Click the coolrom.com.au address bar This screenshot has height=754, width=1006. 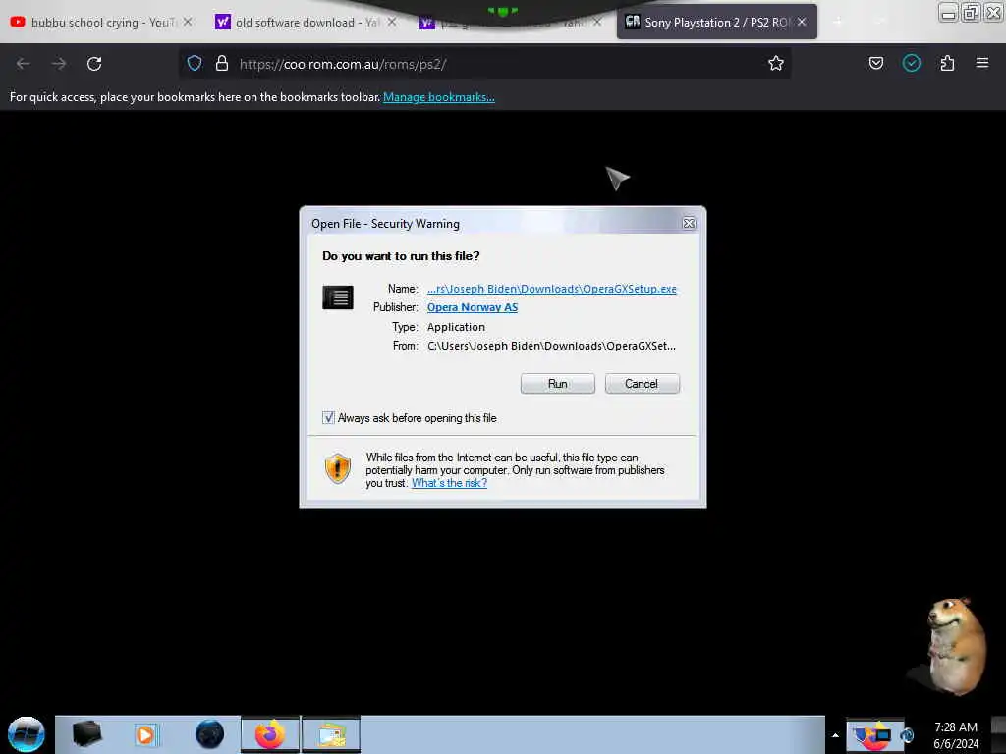pos(484,64)
